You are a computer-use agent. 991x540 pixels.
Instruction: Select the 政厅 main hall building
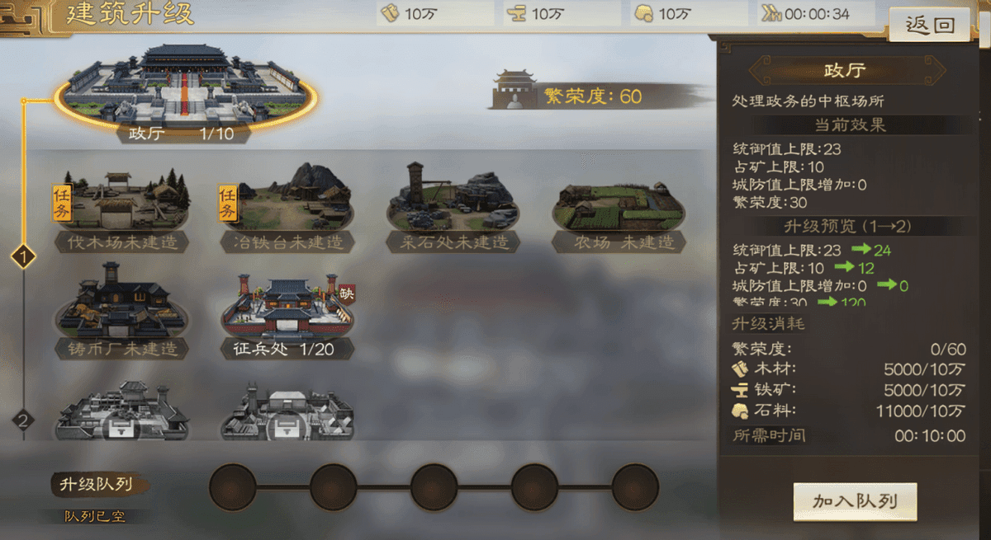click(182, 91)
